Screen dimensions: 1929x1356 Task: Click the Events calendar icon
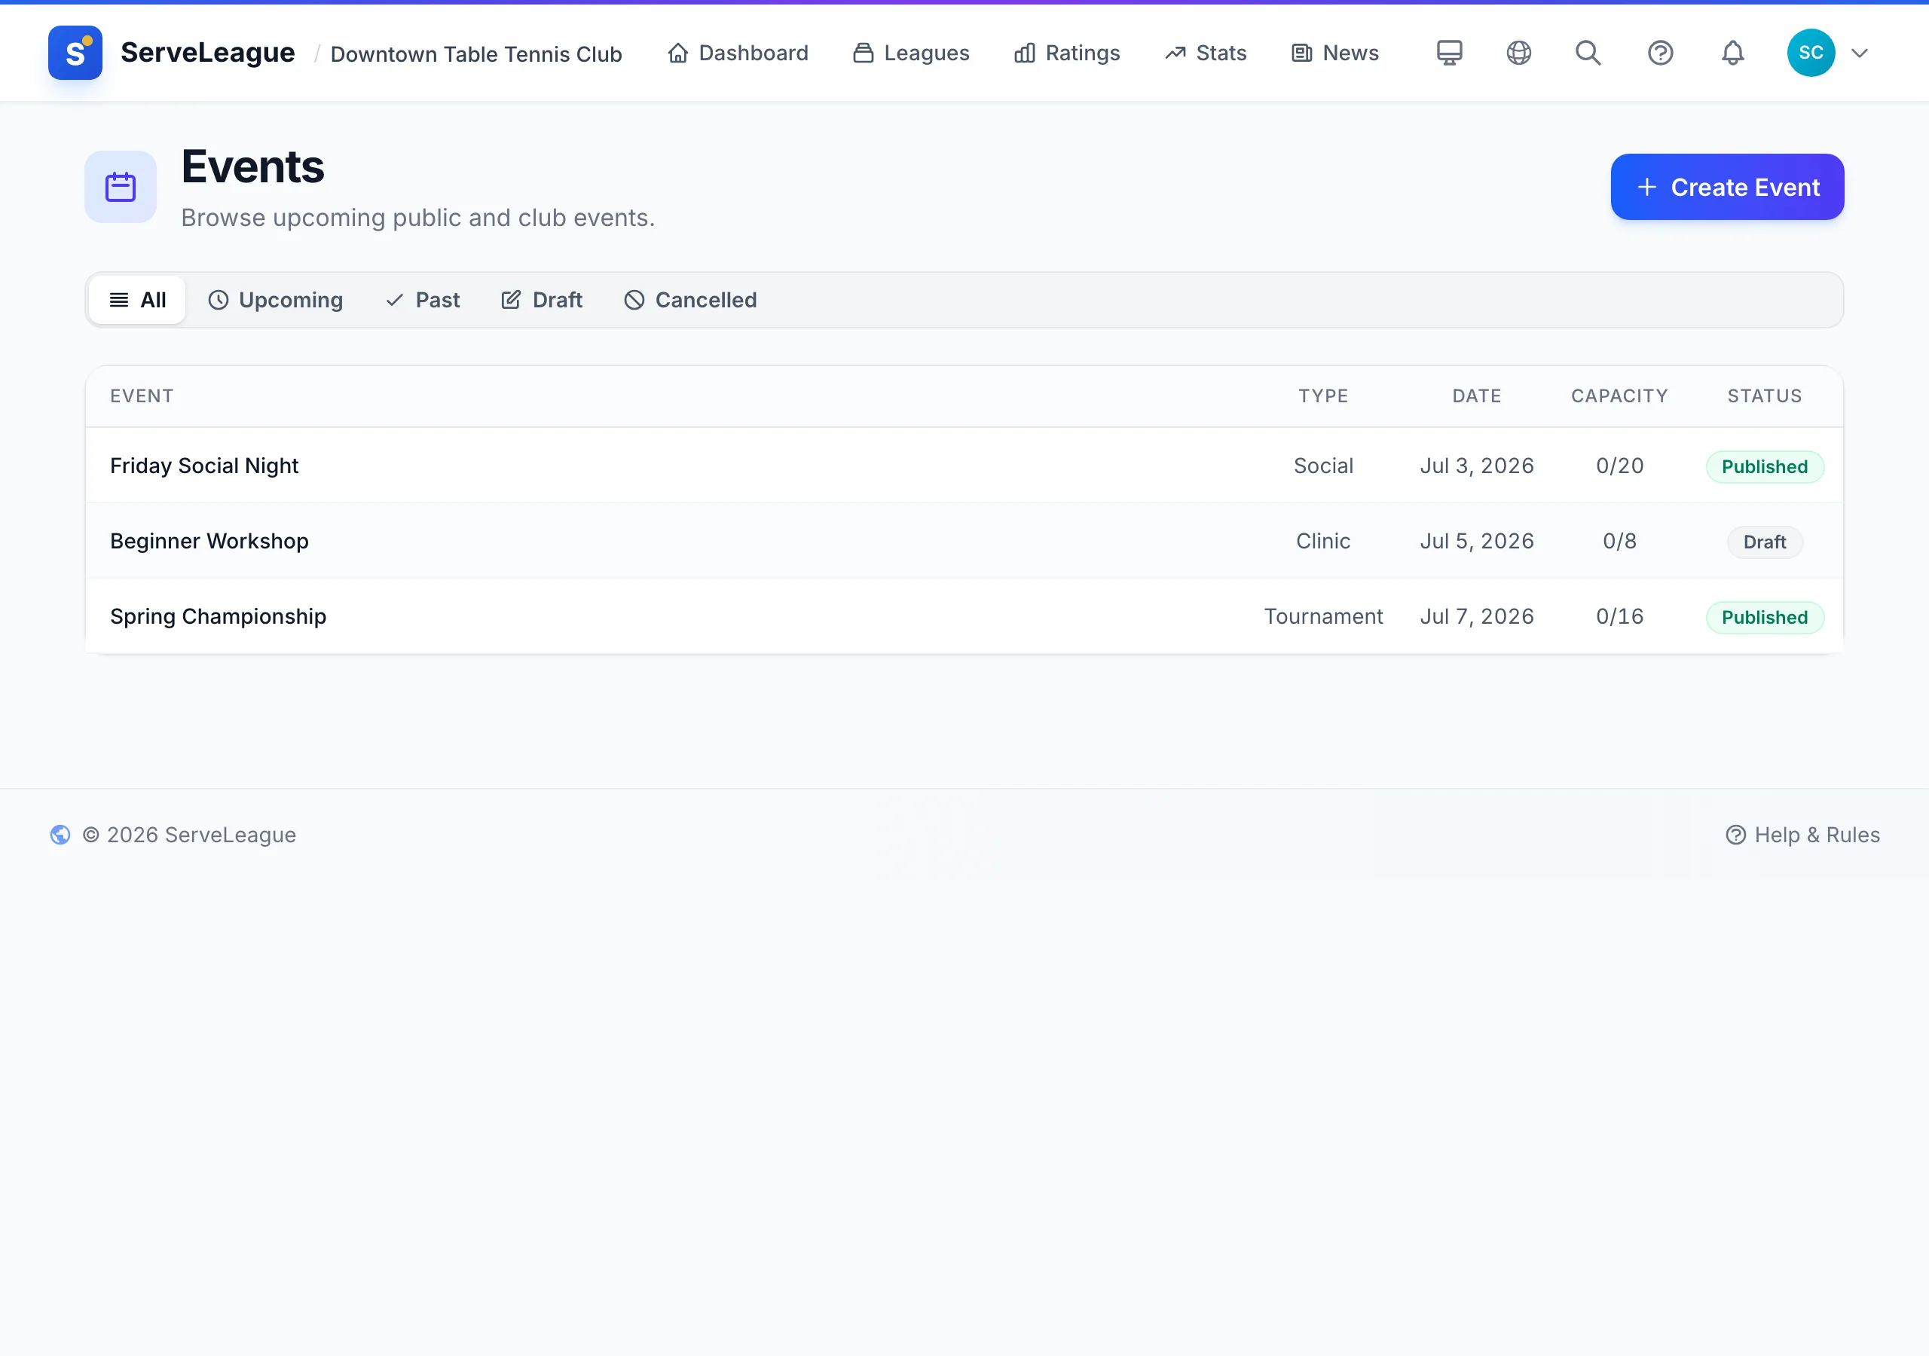coord(120,187)
